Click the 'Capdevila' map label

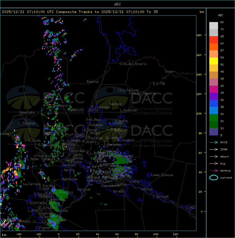(x=76, y=110)
